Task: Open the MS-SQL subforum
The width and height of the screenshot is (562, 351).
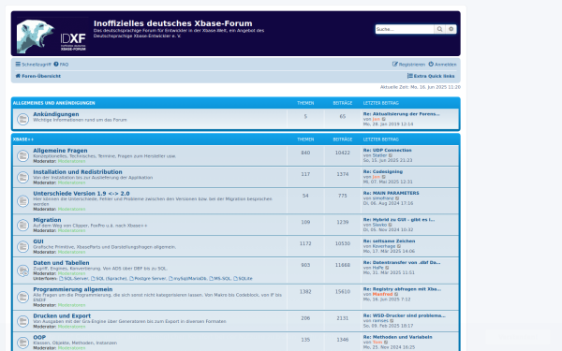Action: [x=220, y=278]
